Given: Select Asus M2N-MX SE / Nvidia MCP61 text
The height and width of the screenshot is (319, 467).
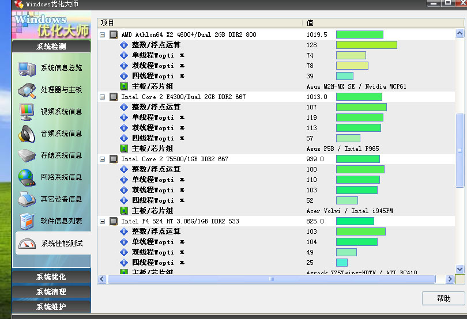Looking at the screenshot, I should [356, 86].
